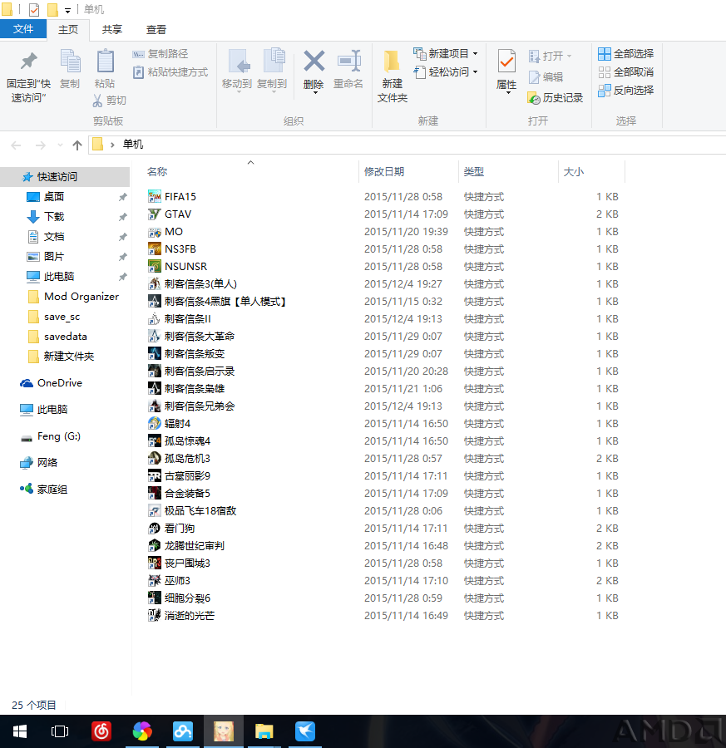Open File Explorer taskbar icon
The height and width of the screenshot is (748, 726).
click(x=264, y=731)
